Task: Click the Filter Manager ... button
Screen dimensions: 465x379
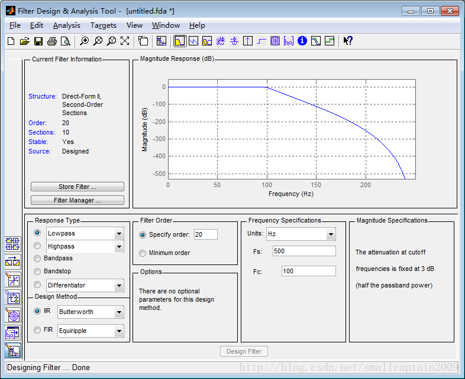Action: pos(77,200)
